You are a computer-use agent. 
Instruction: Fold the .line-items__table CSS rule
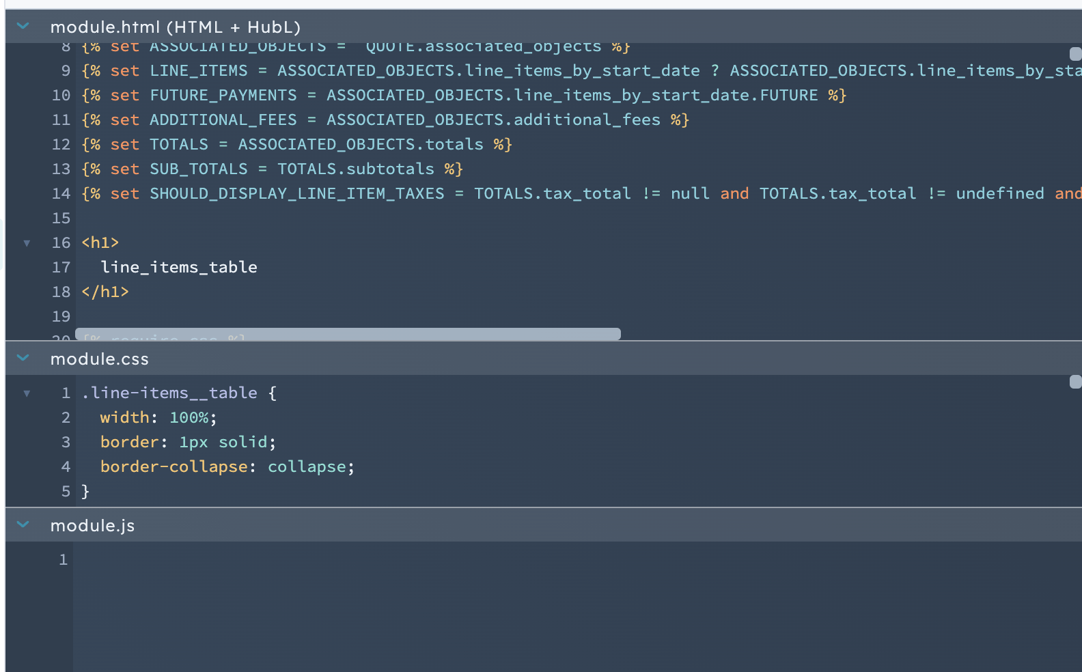27,393
